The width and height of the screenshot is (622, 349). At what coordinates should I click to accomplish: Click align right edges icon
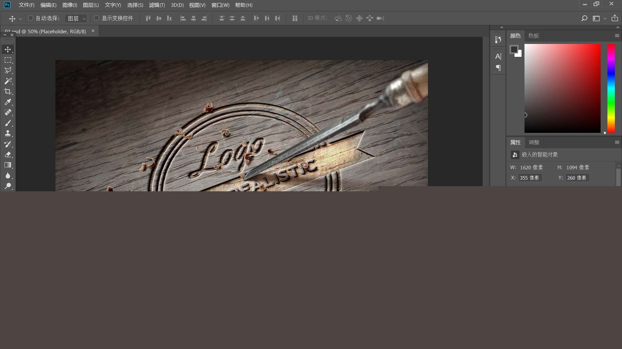[204, 18]
